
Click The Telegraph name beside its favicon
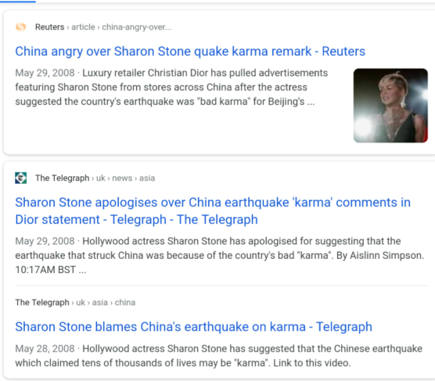62,178
